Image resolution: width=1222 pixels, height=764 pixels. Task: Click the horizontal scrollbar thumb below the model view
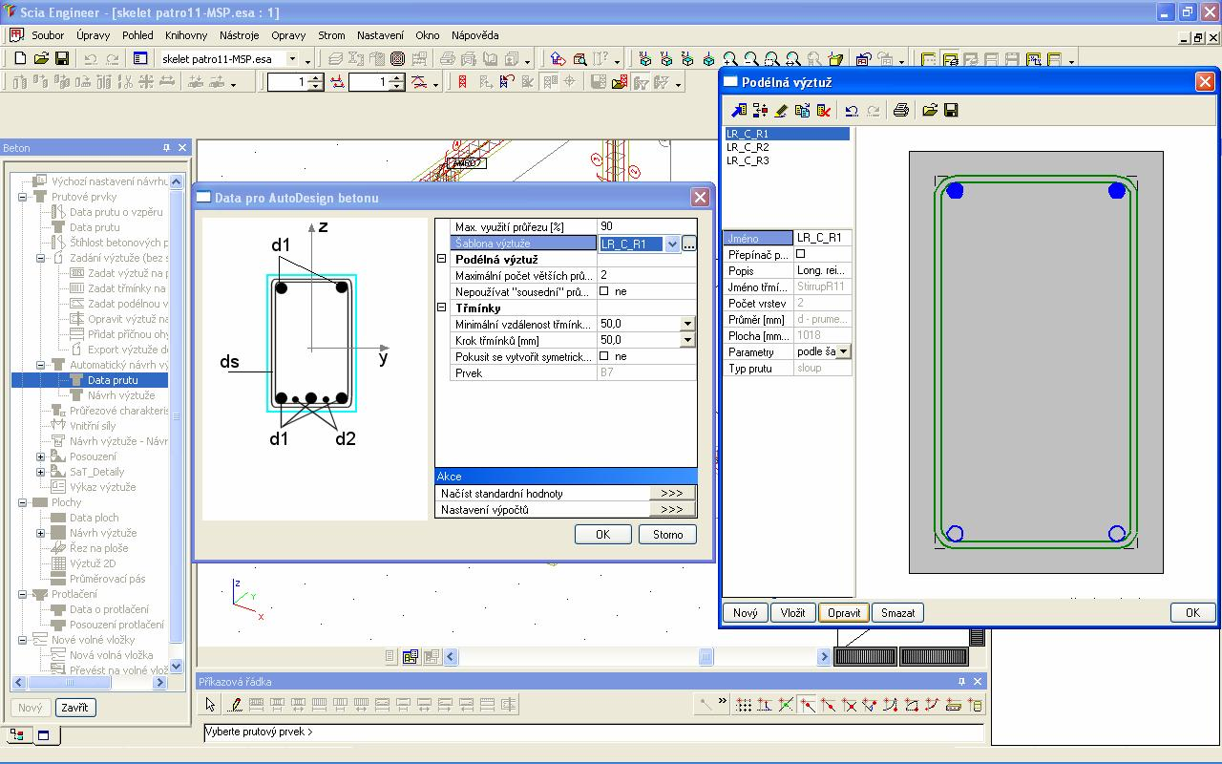point(706,657)
